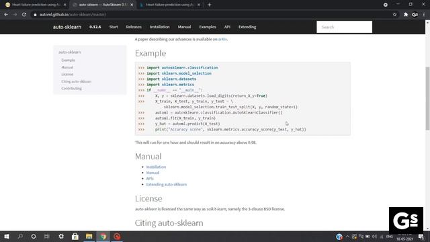This screenshot has height=242, width=430.
Task: Follow the arXiv paper link
Action: 222,39
